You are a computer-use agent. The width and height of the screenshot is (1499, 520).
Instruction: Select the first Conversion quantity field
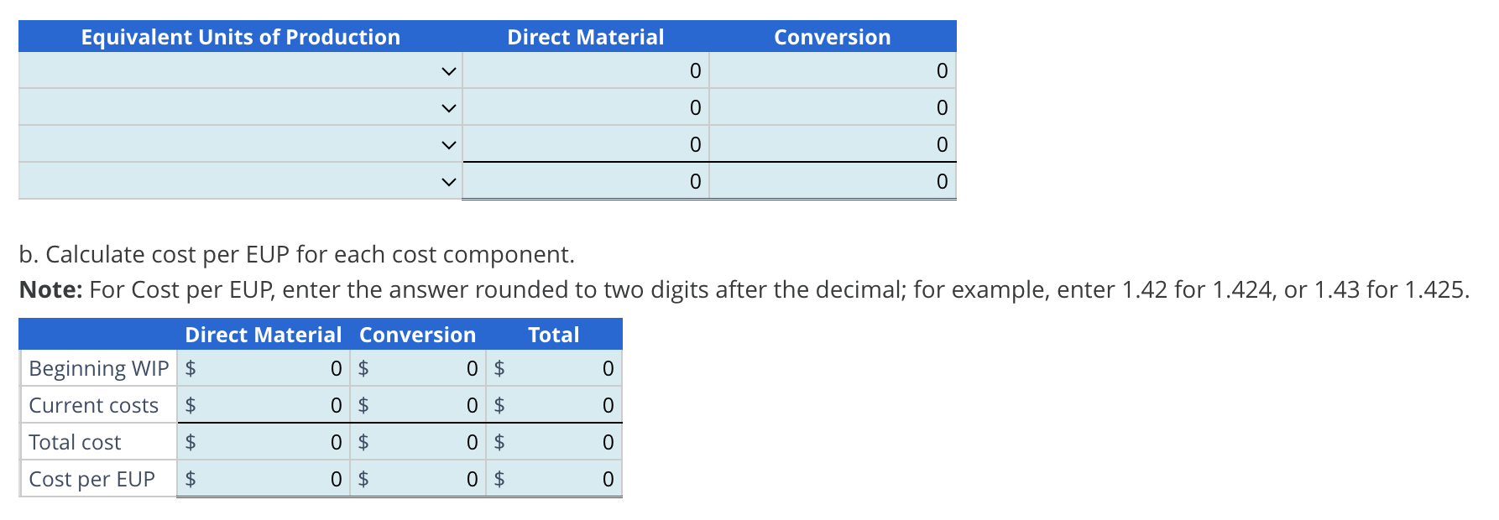pyautogui.click(x=831, y=71)
